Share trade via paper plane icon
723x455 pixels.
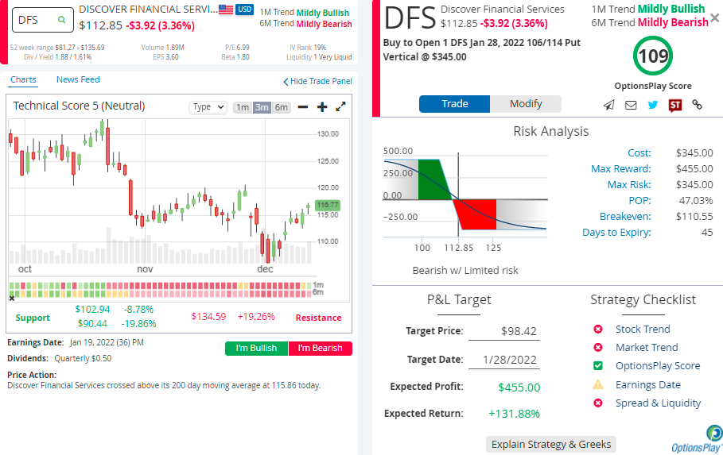(609, 105)
